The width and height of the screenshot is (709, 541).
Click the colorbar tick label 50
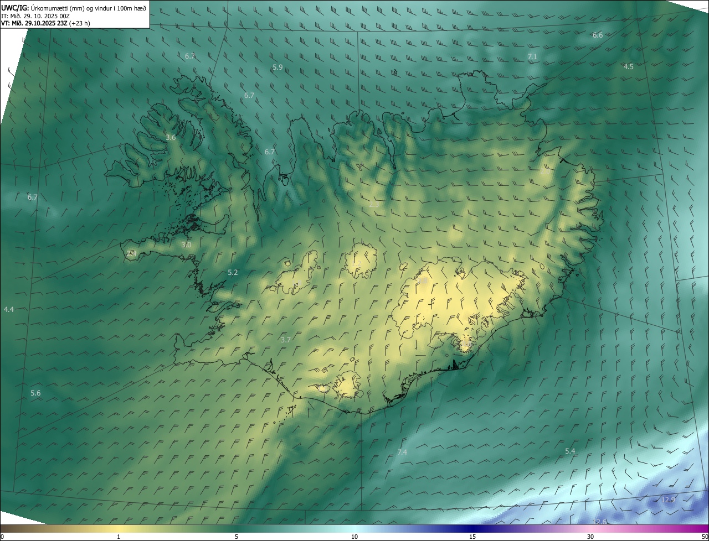tap(705, 537)
